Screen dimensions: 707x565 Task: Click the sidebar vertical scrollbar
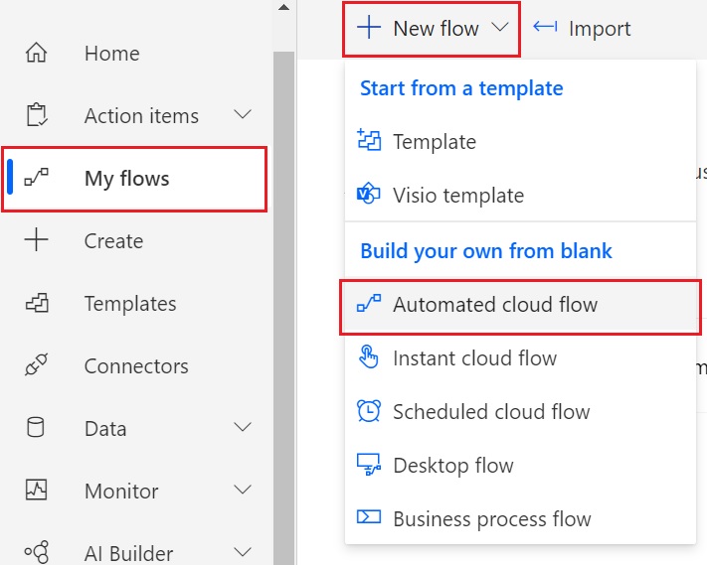coord(283,298)
